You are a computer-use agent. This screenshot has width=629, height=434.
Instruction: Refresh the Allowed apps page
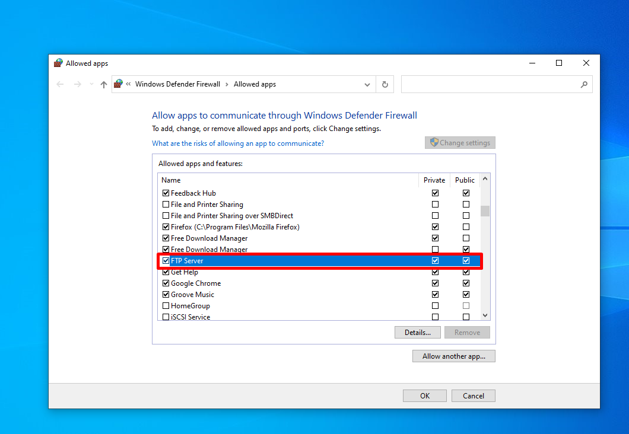[x=385, y=84]
